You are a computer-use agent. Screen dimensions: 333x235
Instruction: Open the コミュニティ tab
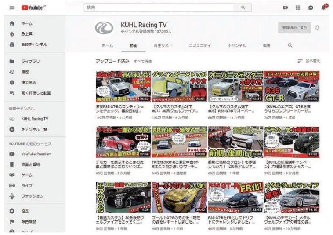[x=200, y=45]
